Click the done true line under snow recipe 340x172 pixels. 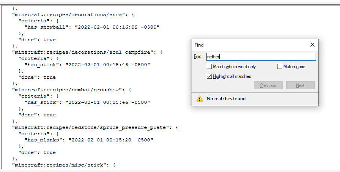coord(37,40)
